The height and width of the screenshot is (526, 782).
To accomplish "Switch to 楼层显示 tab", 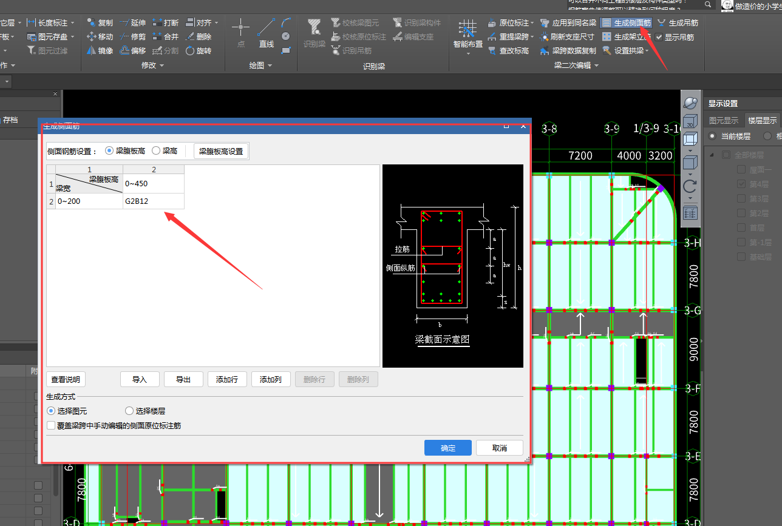I will tap(762, 120).
